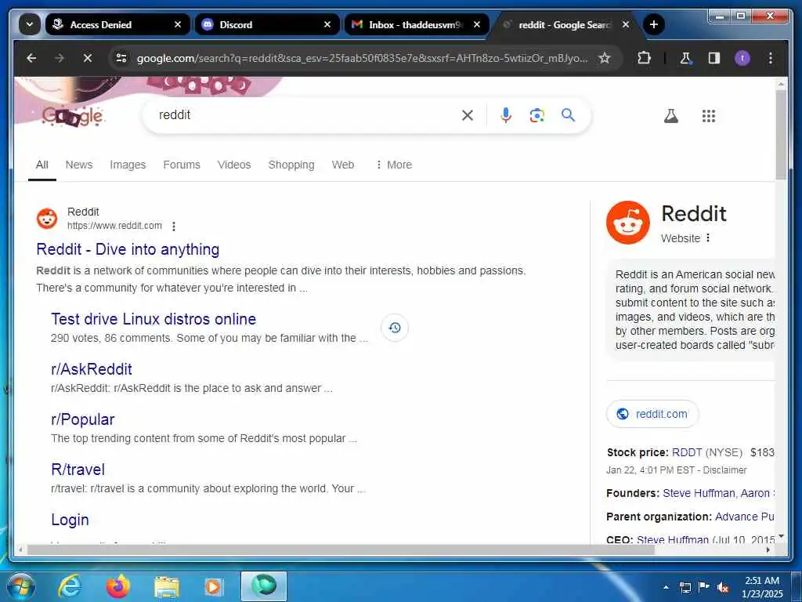Select the Shopping search filter
The image size is (802, 602).
[x=291, y=165]
